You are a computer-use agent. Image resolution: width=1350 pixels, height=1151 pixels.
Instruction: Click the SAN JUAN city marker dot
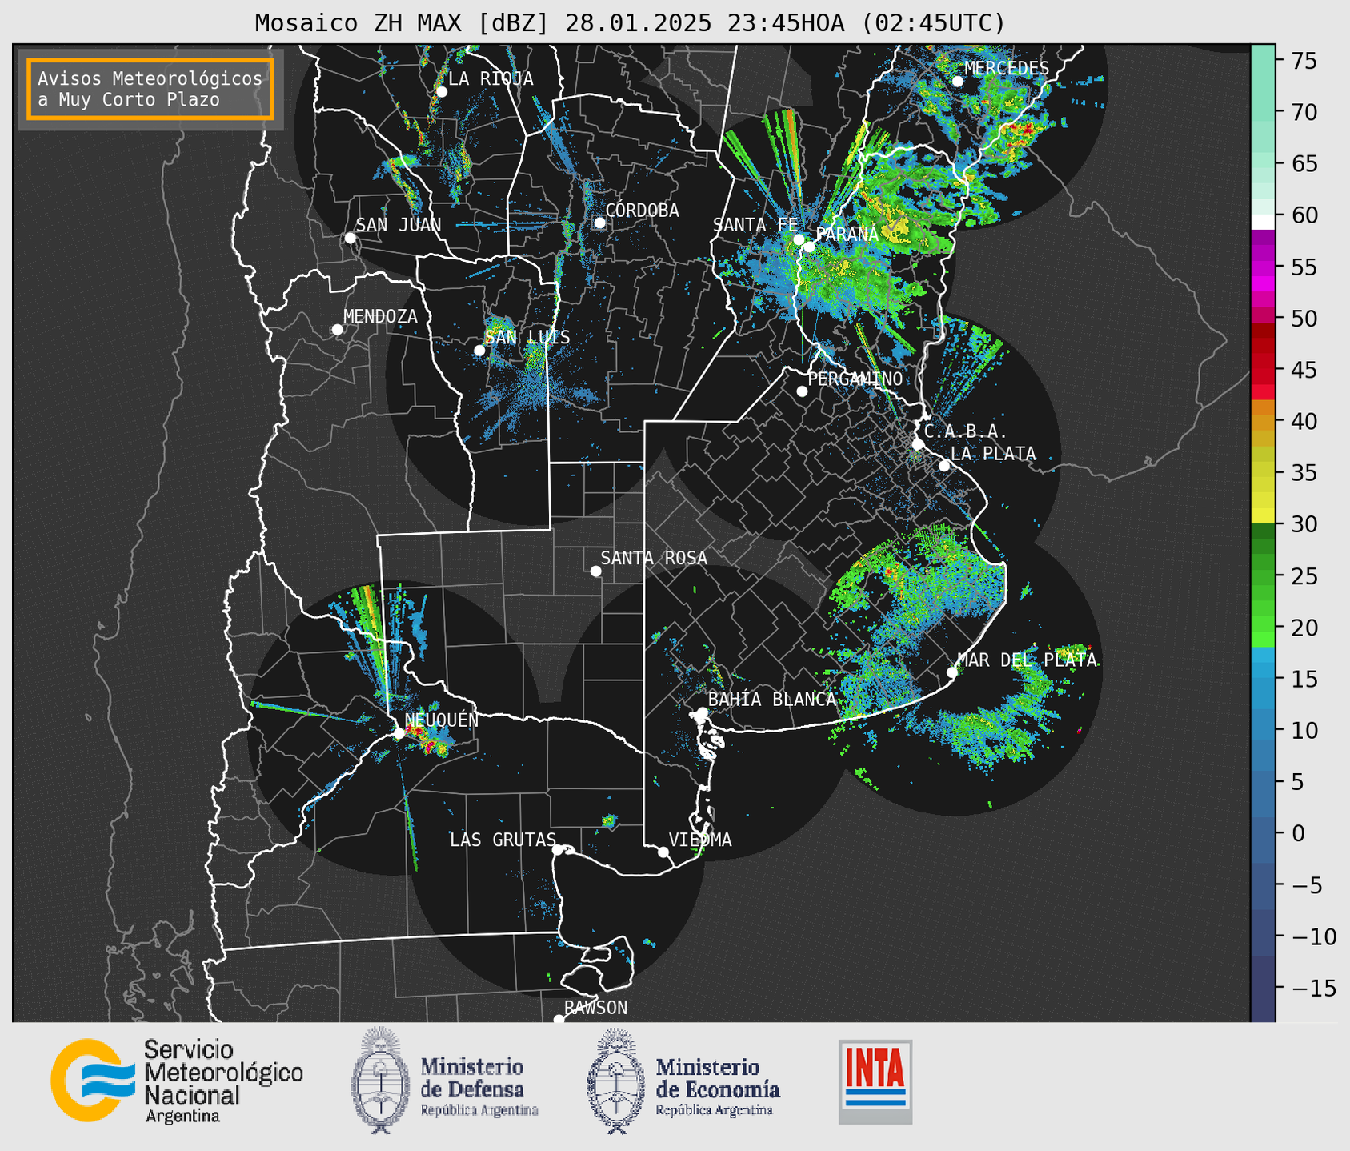tap(350, 238)
